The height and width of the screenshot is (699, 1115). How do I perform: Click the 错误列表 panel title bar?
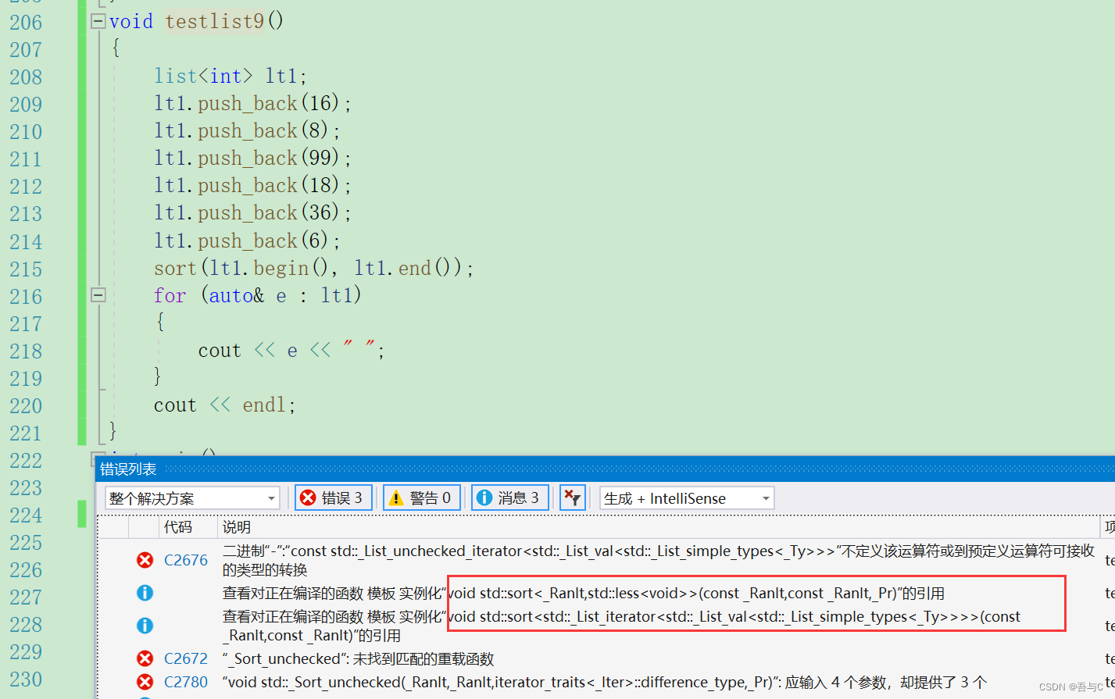(x=606, y=469)
